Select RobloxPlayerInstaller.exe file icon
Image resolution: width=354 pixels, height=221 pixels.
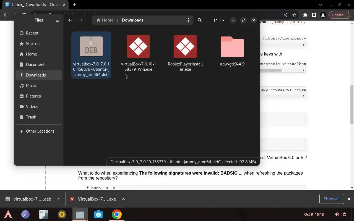(x=185, y=46)
